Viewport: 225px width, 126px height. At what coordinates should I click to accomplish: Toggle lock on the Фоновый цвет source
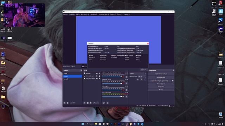99,76
